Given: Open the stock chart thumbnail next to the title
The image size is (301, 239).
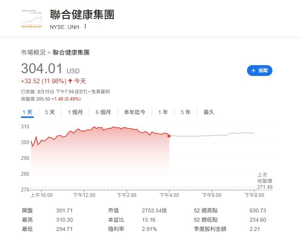Looking at the screenshot, I should (x=32, y=19).
